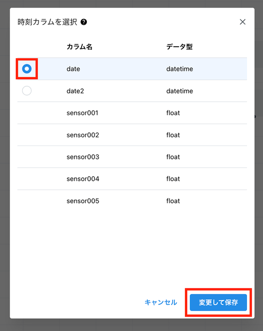This screenshot has width=263, height=331.
Task: Select the date radio button
Action: coord(27,69)
